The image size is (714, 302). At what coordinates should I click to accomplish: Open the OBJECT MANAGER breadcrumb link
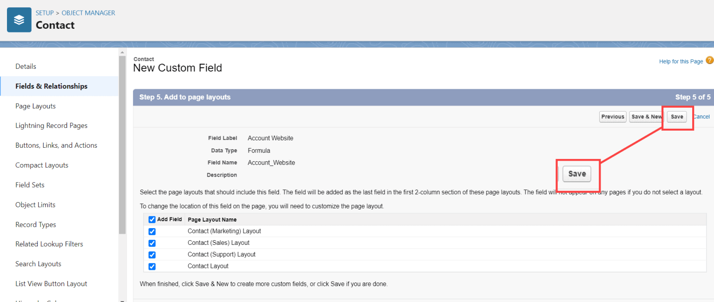tap(88, 13)
